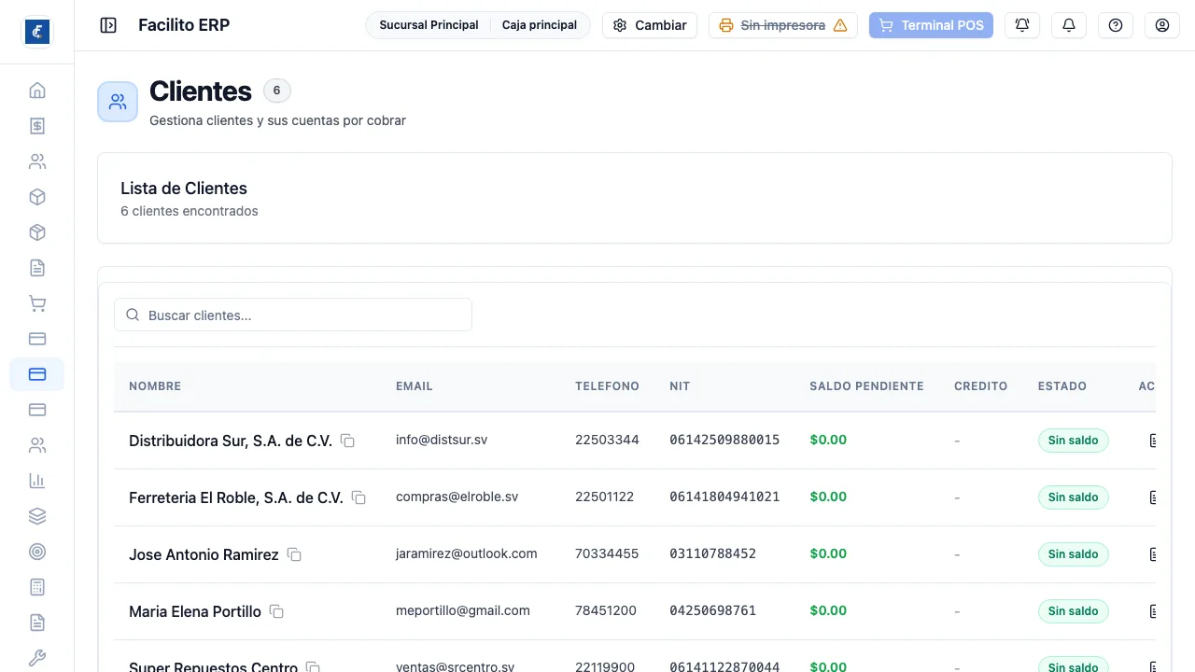Collapse the sidebar with the panel toggle icon
This screenshot has width=1195, height=672.
108,25
